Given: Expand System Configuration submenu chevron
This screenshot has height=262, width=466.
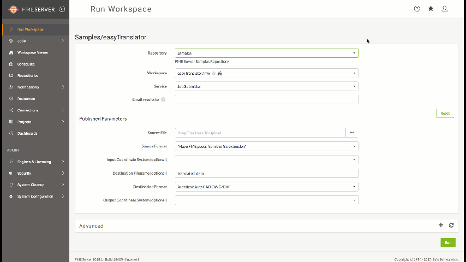Looking at the screenshot, I should coord(63,196).
